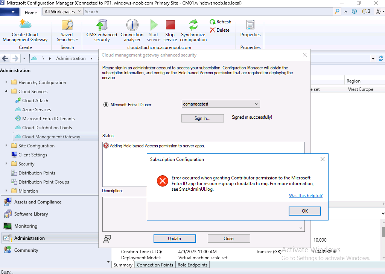
Task: Switch to the Connection Points tab
Action: coord(155,265)
